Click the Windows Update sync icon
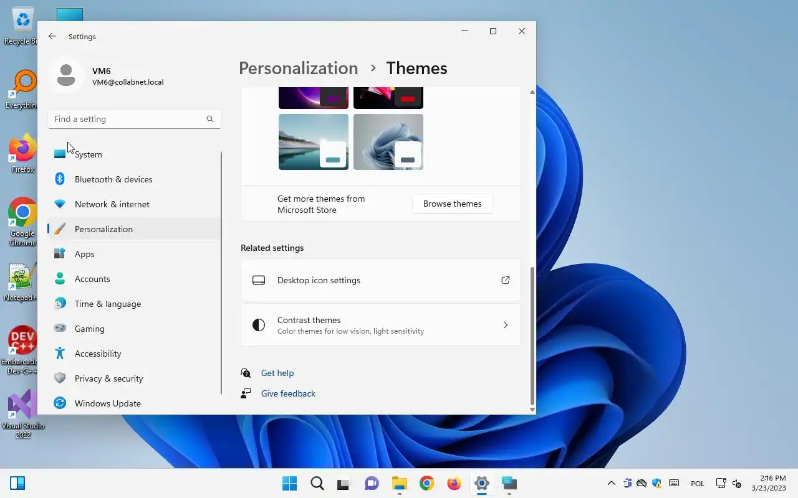 pyautogui.click(x=60, y=403)
